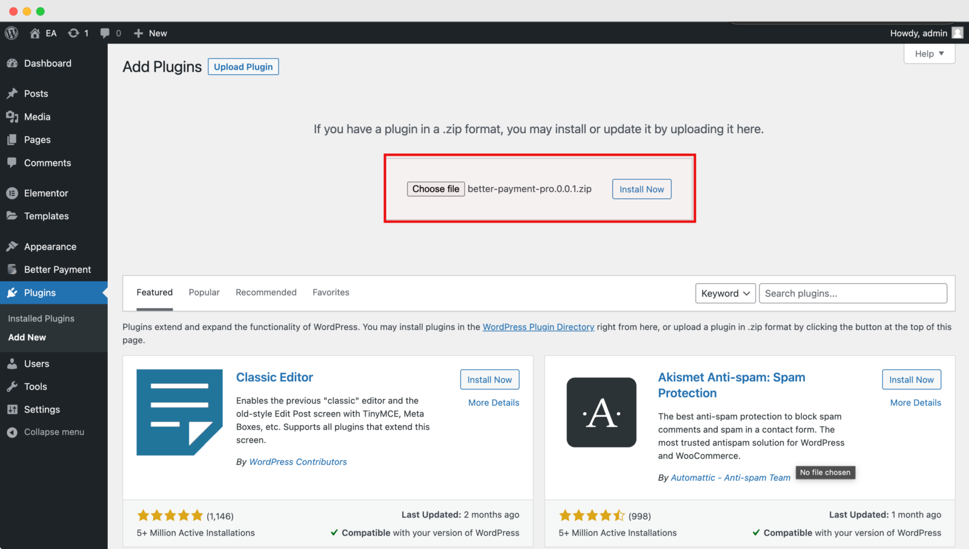Open the comments bubble icon in top bar
The height and width of the screenshot is (549, 969).
[x=103, y=33]
